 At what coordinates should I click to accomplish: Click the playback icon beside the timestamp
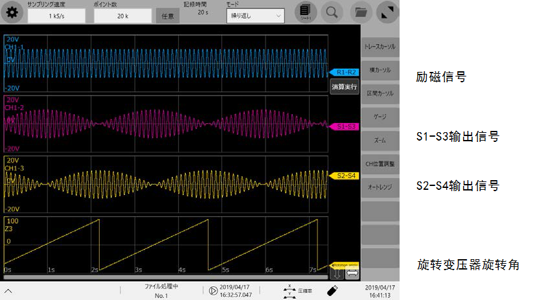click(213, 291)
